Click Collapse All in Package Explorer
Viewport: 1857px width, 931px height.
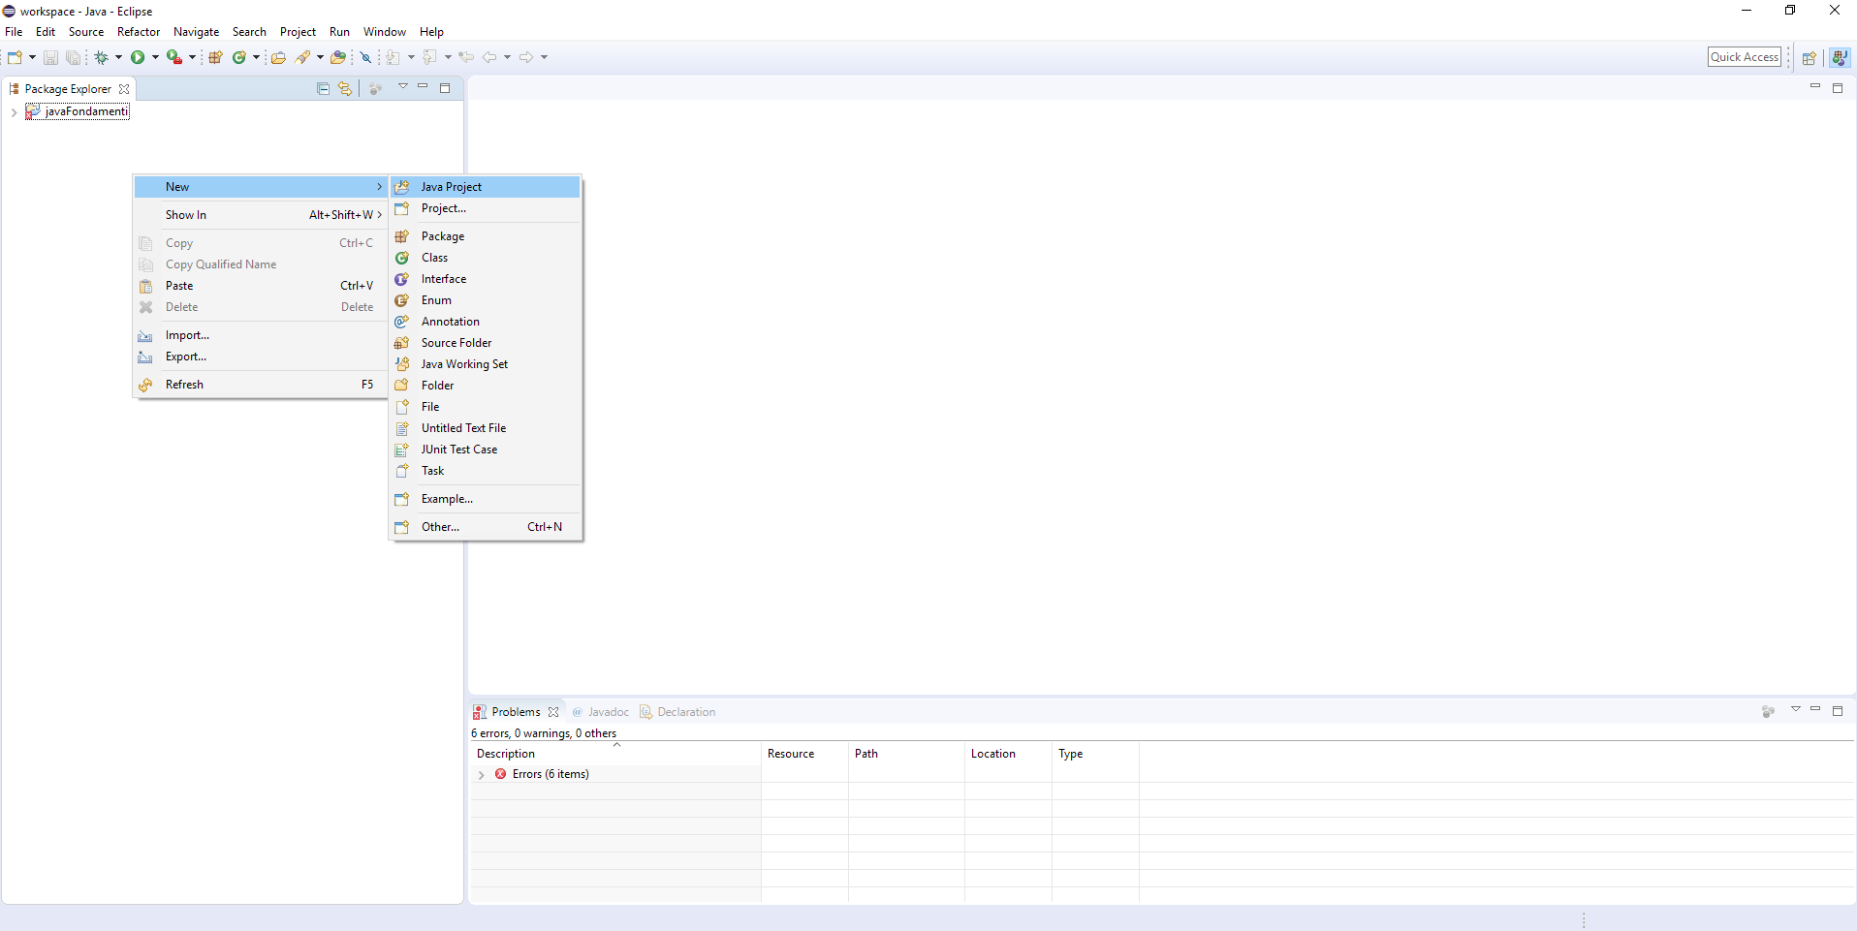(x=323, y=88)
